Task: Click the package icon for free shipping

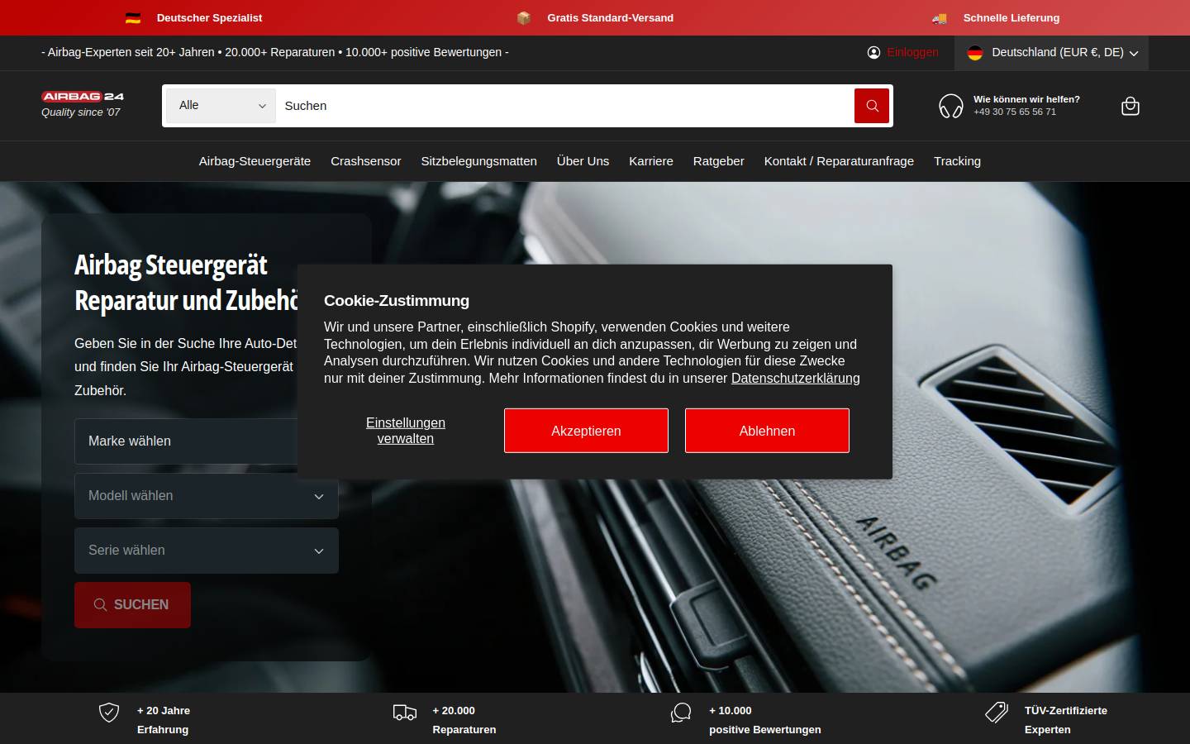Action: pos(524,17)
